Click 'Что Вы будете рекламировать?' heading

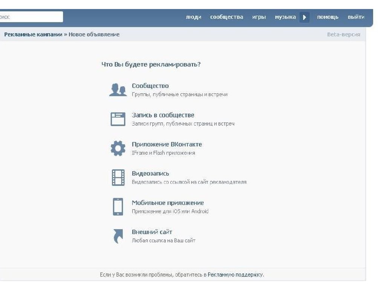(151, 64)
